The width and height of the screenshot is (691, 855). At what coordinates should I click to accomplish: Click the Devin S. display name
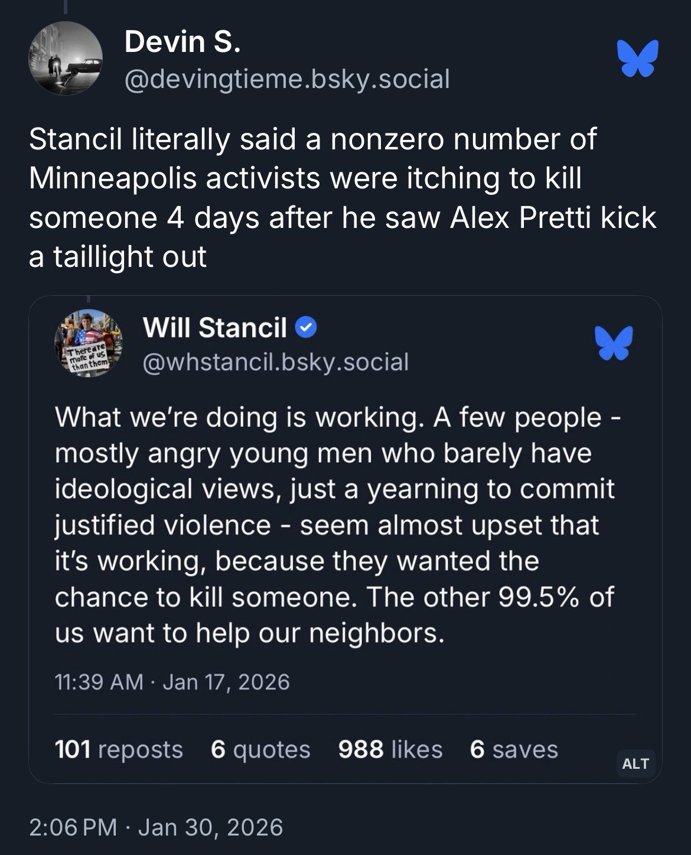(182, 42)
